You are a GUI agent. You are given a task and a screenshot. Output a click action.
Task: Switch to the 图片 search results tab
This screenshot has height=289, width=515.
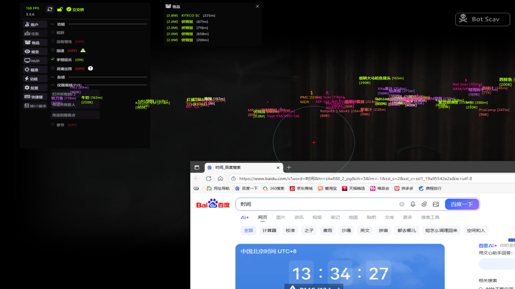[x=280, y=217]
